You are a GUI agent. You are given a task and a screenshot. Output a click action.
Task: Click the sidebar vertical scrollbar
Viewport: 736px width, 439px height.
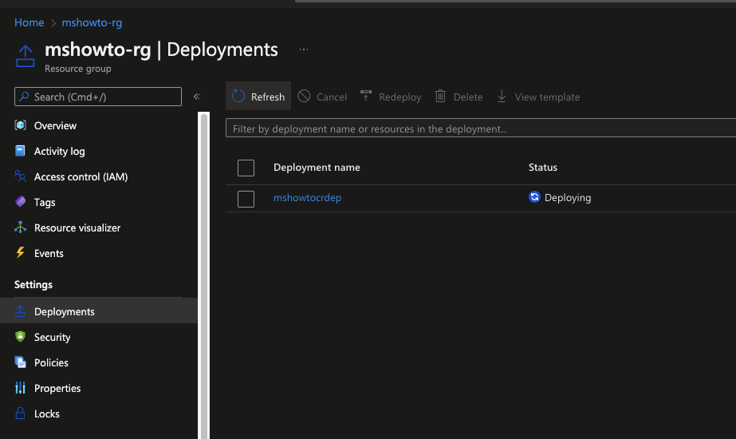tap(203, 275)
